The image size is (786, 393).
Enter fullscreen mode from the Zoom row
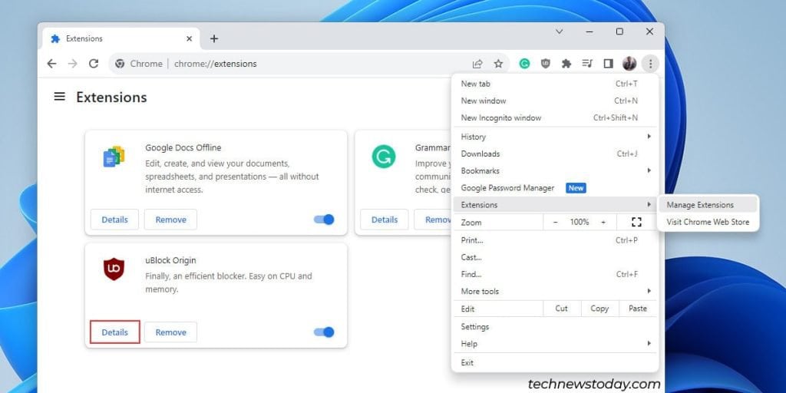pos(636,222)
